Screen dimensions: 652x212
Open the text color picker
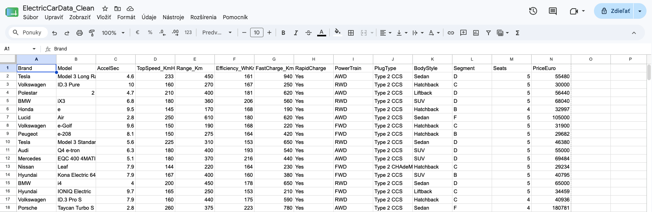pos(321,33)
